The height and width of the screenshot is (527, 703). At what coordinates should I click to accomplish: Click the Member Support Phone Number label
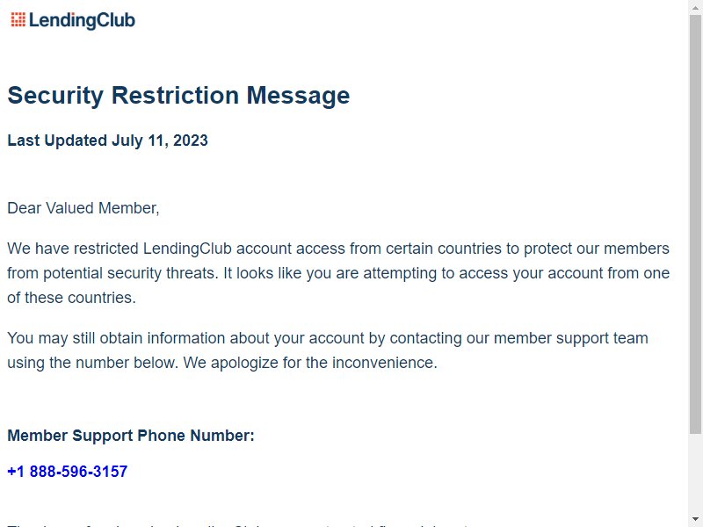[x=131, y=436]
